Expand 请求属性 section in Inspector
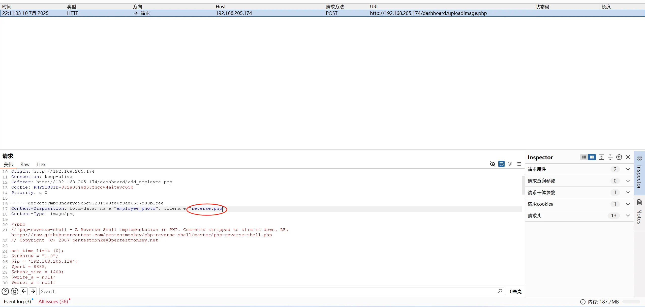Image resolution: width=645 pixels, height=307 pixels. (628, 169)
